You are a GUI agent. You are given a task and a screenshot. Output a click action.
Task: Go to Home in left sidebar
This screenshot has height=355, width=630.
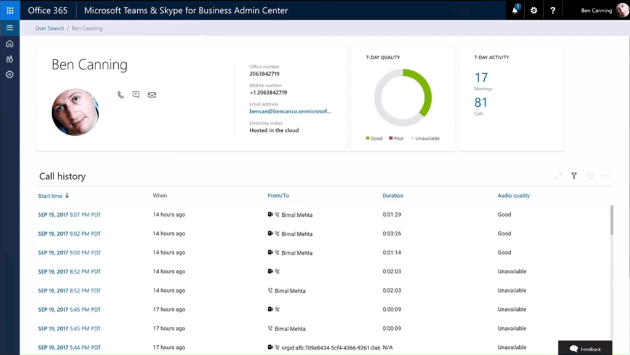[x=10, y=44]
